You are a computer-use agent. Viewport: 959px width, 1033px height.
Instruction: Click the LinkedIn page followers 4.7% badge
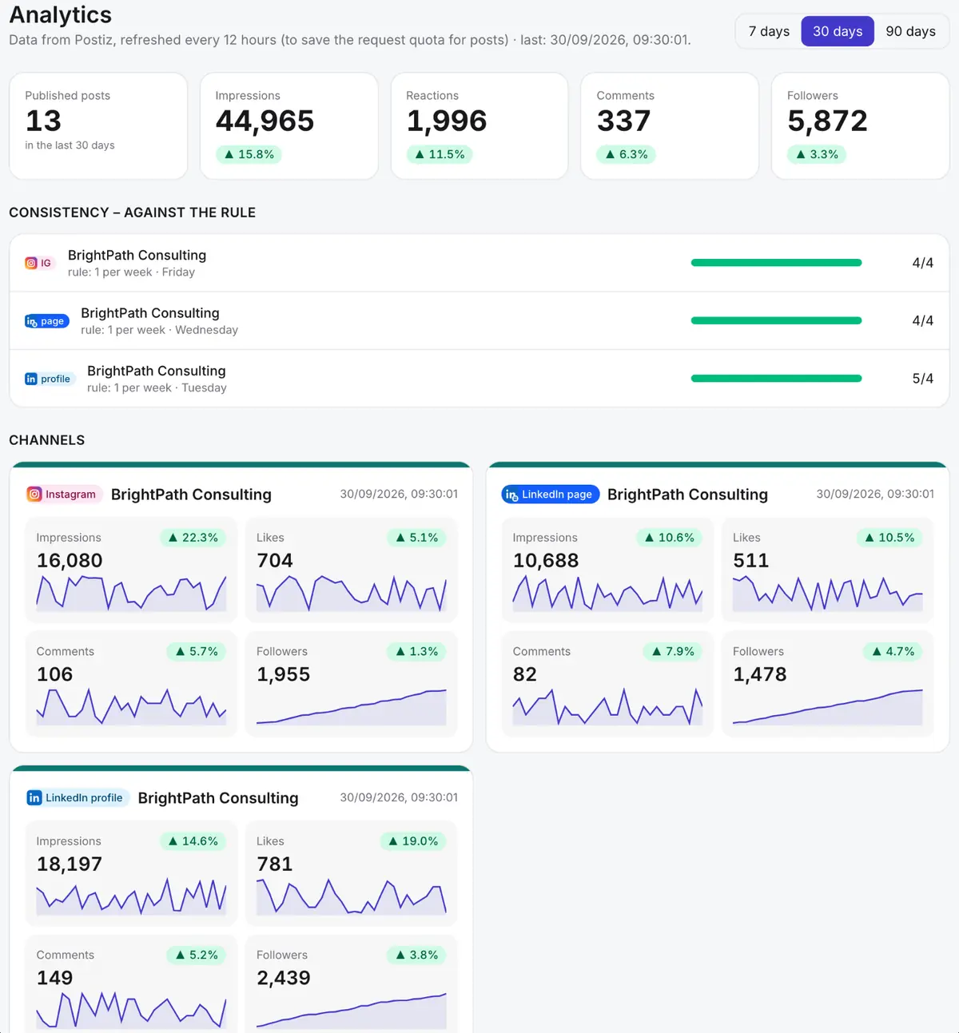pos(893,652)
